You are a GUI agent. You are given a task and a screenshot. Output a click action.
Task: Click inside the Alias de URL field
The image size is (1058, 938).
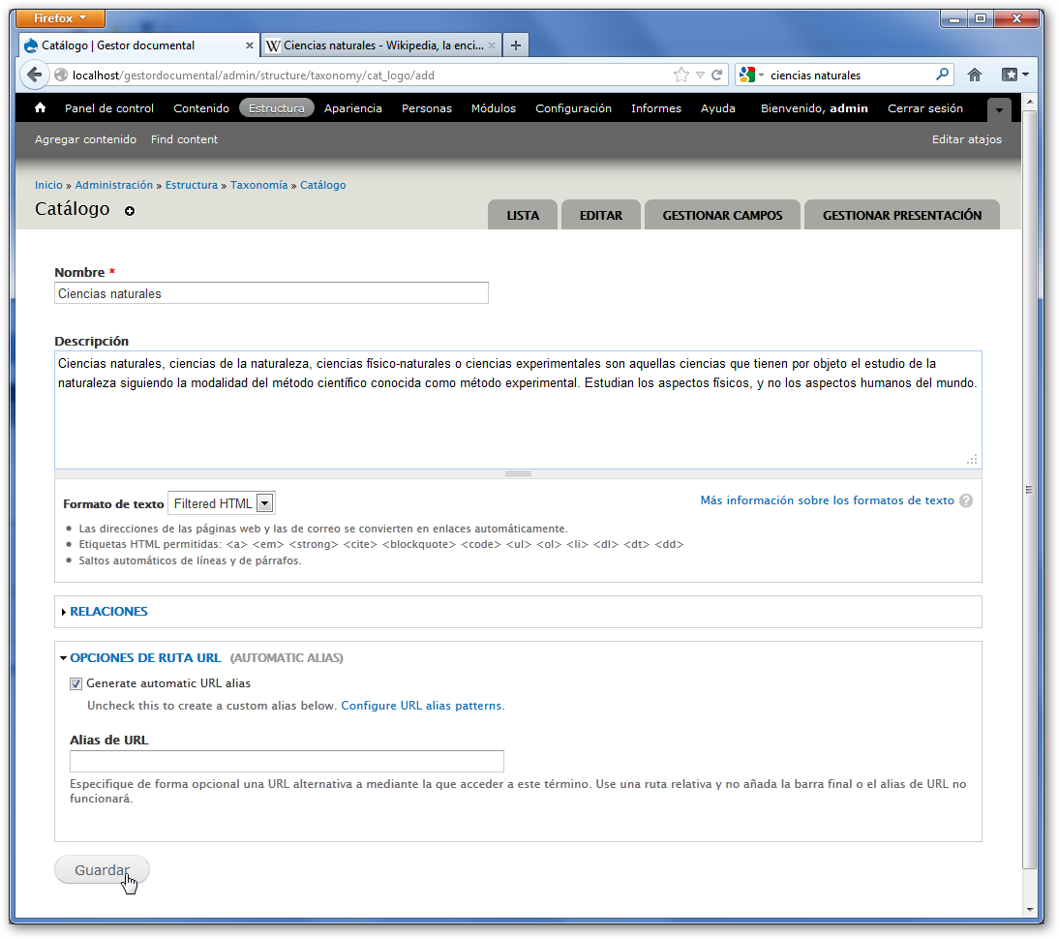click(x=287, y=761)
